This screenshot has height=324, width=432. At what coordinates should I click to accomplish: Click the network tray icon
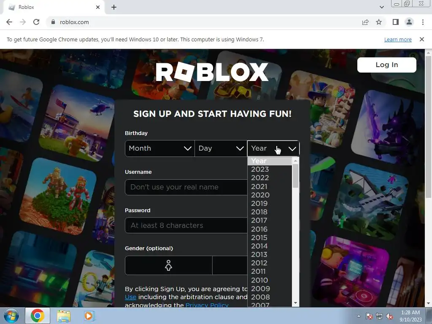point(379,316)
